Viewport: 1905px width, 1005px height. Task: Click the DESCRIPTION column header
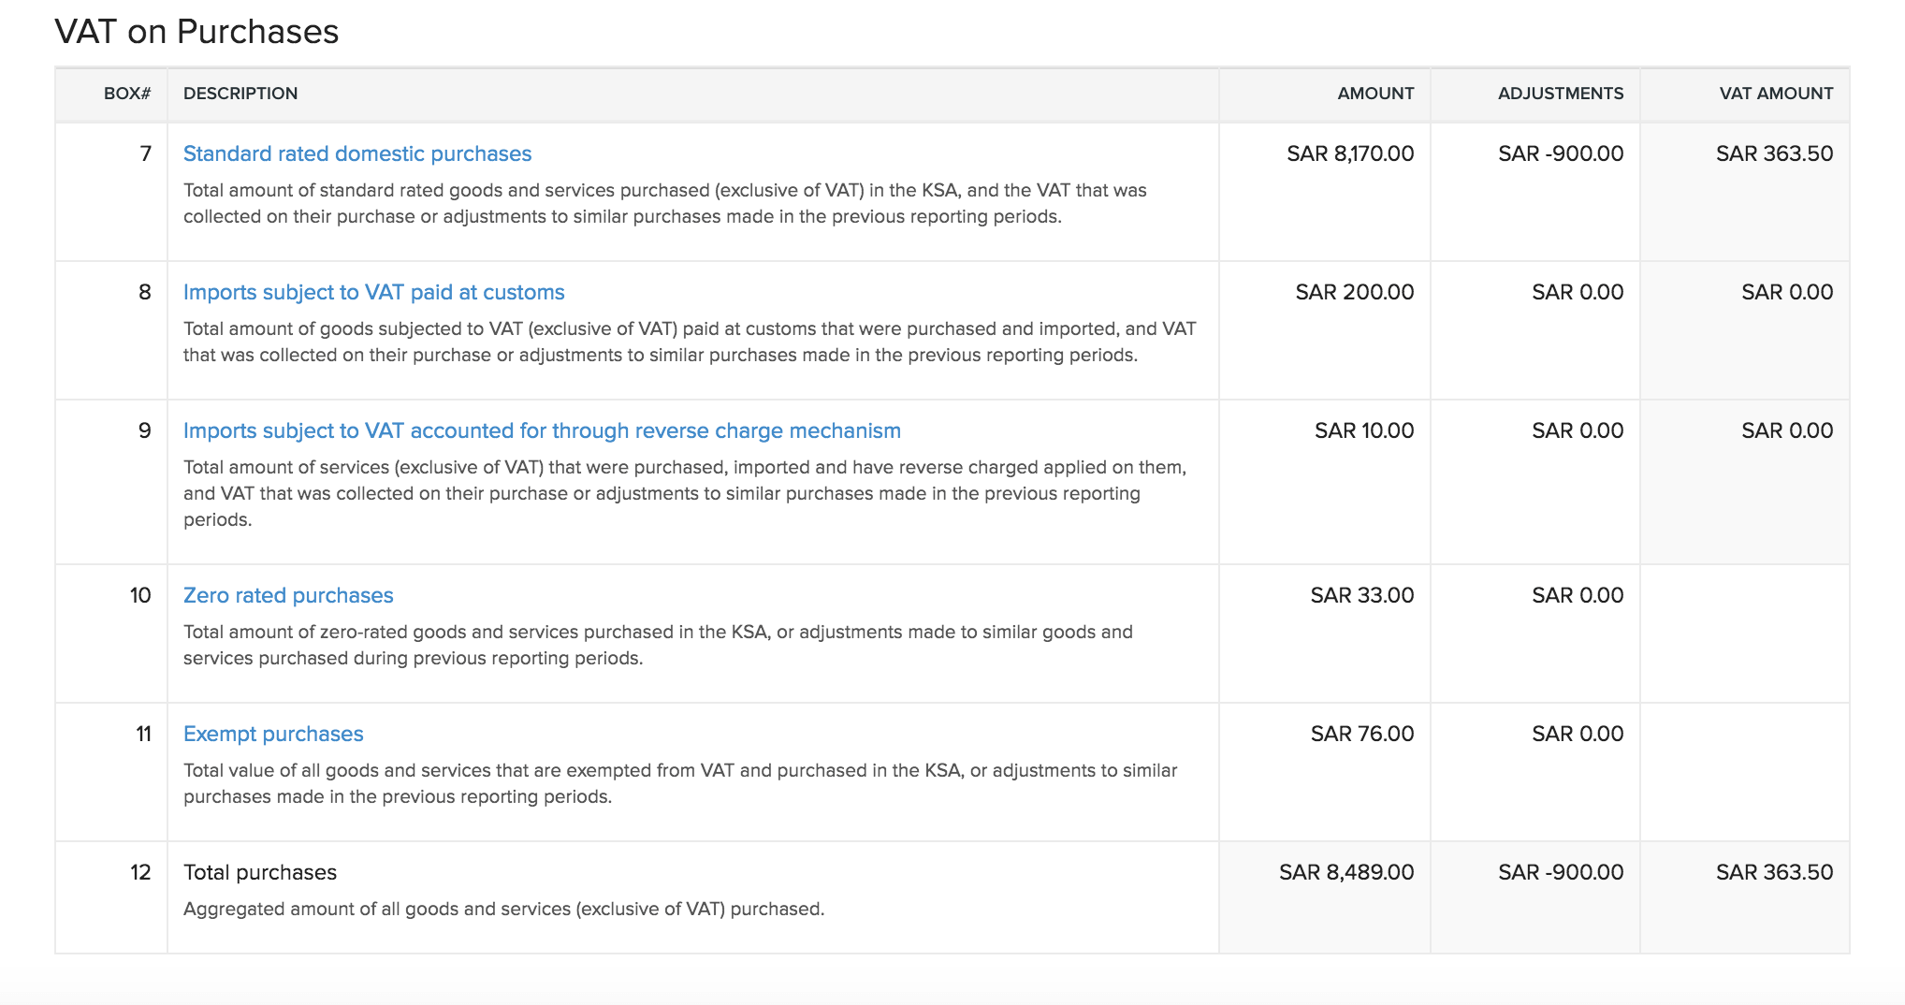(240, 94)
